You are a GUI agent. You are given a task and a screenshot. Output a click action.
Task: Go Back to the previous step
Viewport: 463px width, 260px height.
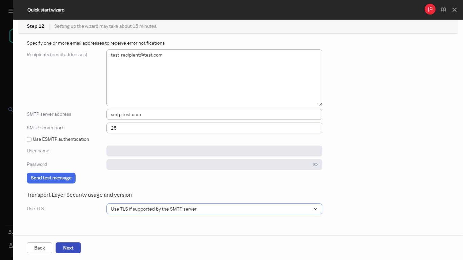click(x=39, y=247)
